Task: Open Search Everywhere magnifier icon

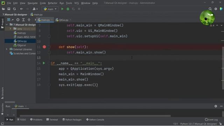Action: click(210, 9)
